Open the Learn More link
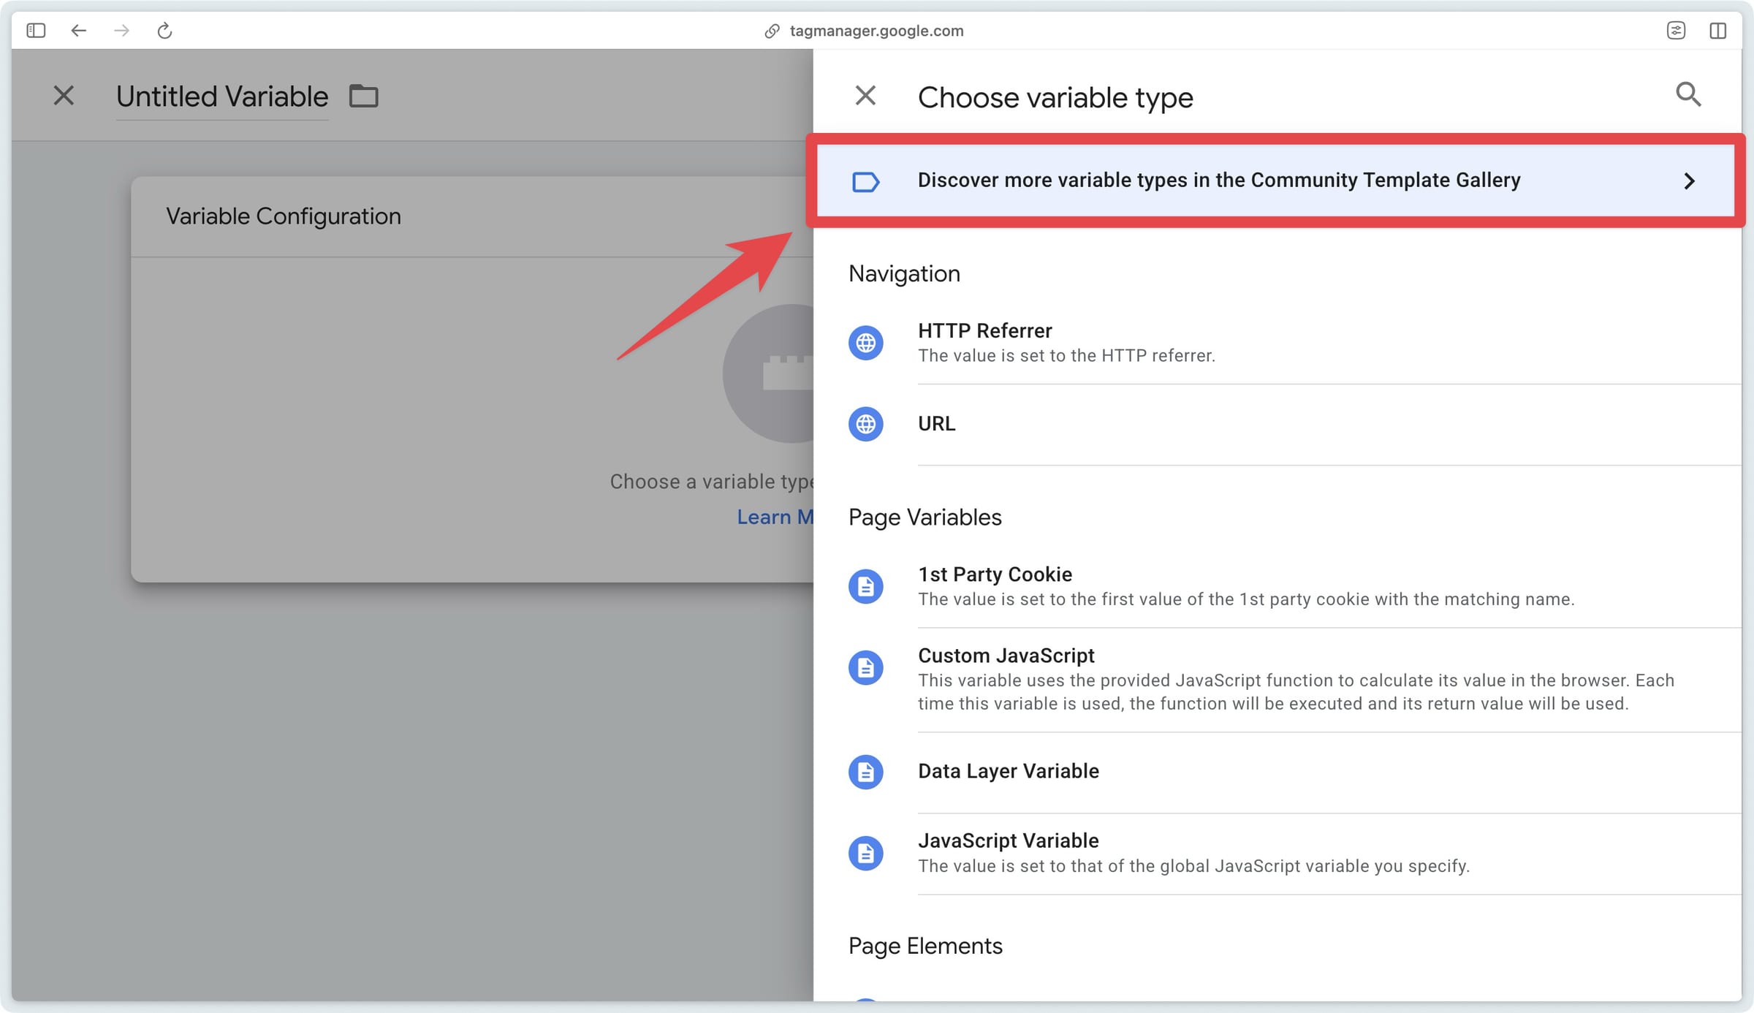The width and height of the screenshot is (1754, 1013). point(775,517)
